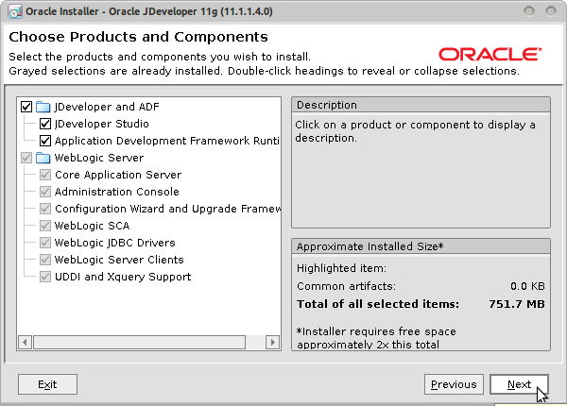Toggle the WebLogic Server Clients checkbox
567x406 pixels.
(45, 260)
